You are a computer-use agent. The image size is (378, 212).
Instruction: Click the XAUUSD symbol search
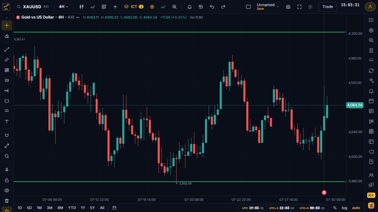33,6
